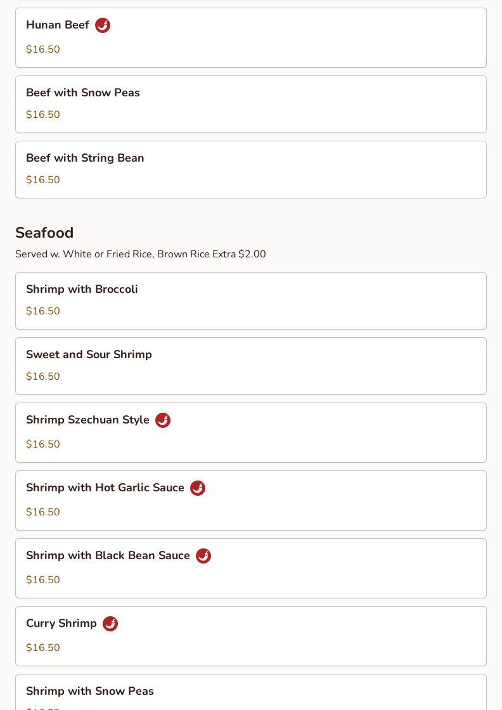Click the Seafood rice note description
The width and height of the screenshot is (502, 710).
[x=141, y=254]
